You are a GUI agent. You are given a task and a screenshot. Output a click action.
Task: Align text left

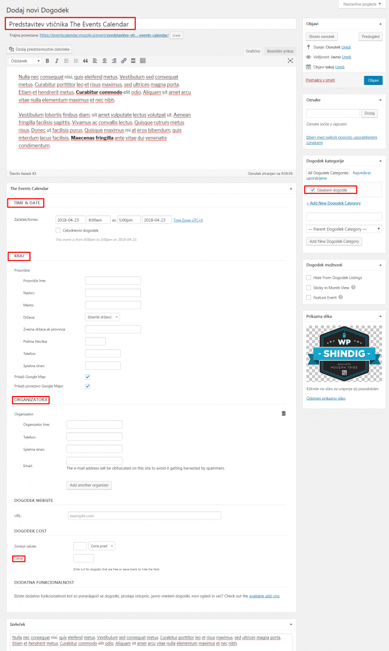(x=95, y=61)
